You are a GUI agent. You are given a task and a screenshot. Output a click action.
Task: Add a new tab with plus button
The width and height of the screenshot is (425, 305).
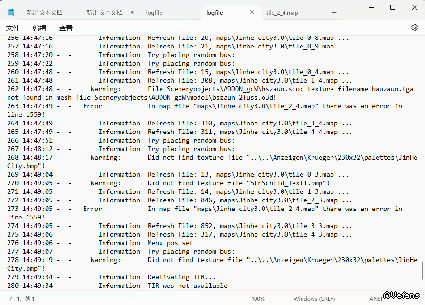coord(334,13)
